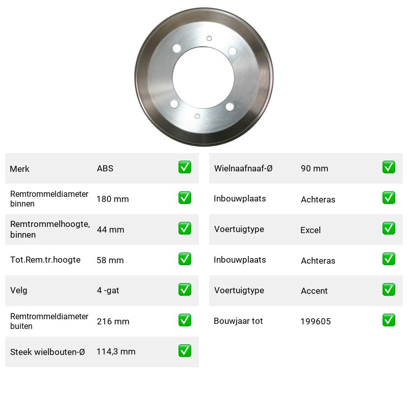Click the checkmark beside 114,3 mm
This screenshot has width=408, height=408.
(x=185, y=350)
